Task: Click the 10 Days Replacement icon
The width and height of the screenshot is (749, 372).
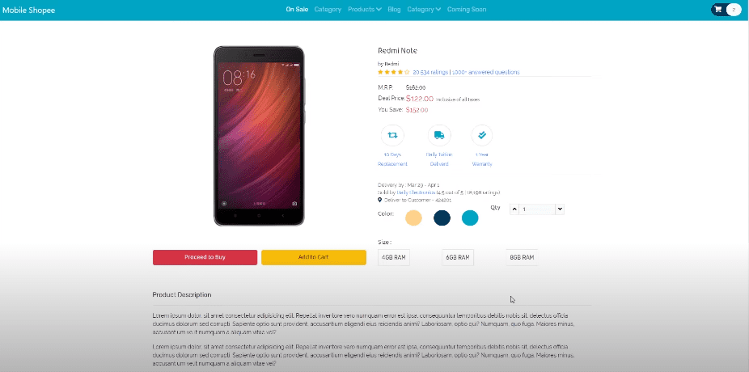Action: [x=392, y=135]
